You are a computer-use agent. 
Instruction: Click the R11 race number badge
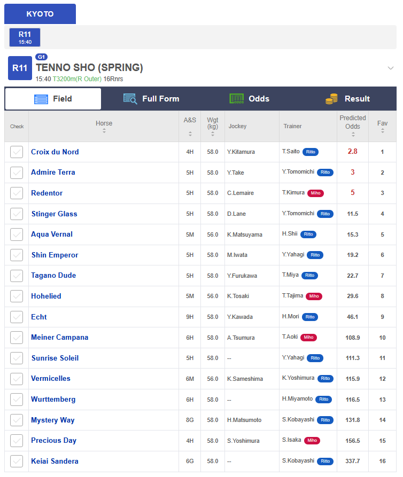coord(20,68)
